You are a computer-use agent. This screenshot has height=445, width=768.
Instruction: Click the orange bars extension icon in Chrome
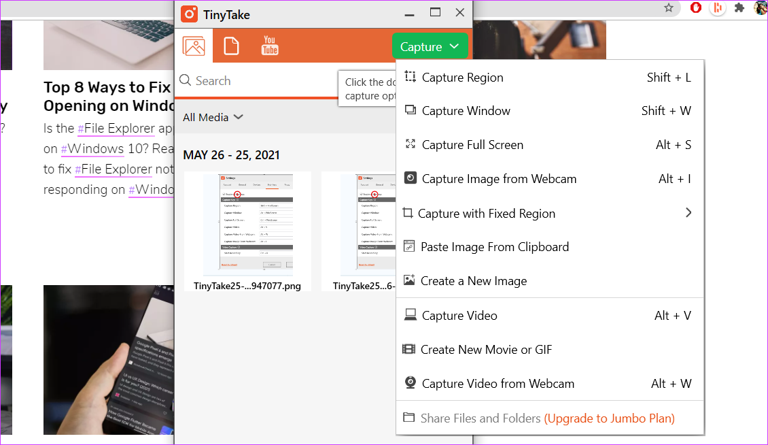(x=718, y=8)
